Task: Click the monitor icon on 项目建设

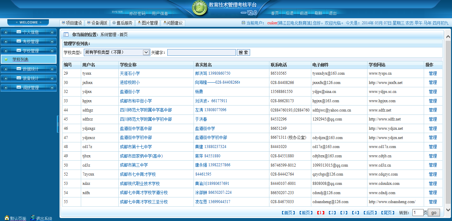Action: pos(63,23)
